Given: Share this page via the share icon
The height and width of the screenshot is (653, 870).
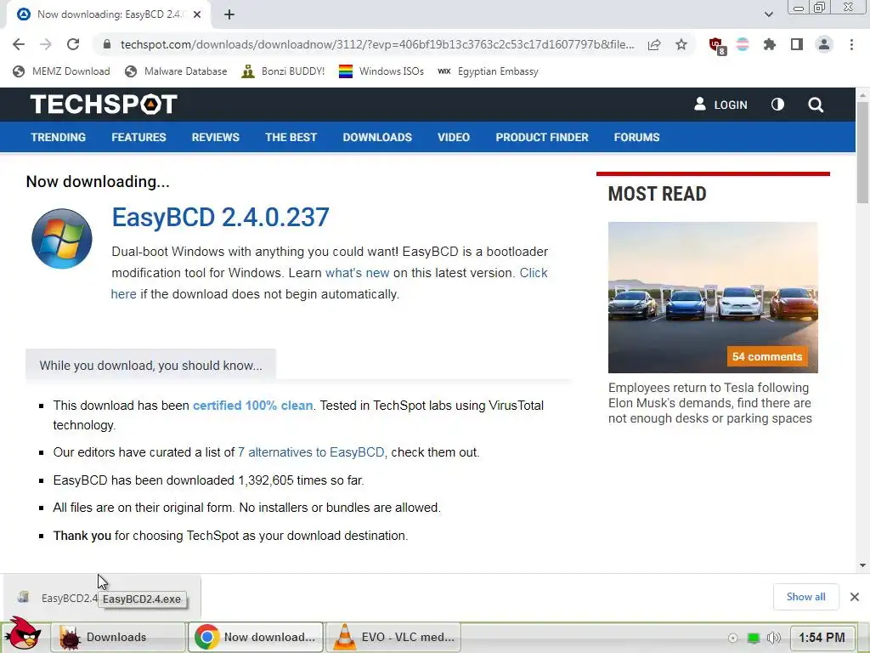Looking at the screenshot, I should click(654, 44).
